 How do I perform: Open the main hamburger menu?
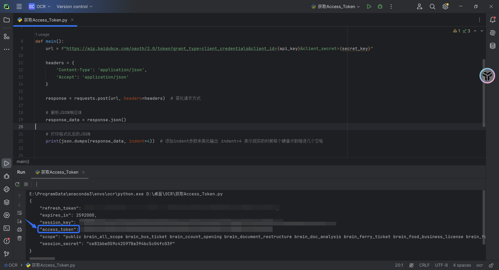(x=19, y=6)
